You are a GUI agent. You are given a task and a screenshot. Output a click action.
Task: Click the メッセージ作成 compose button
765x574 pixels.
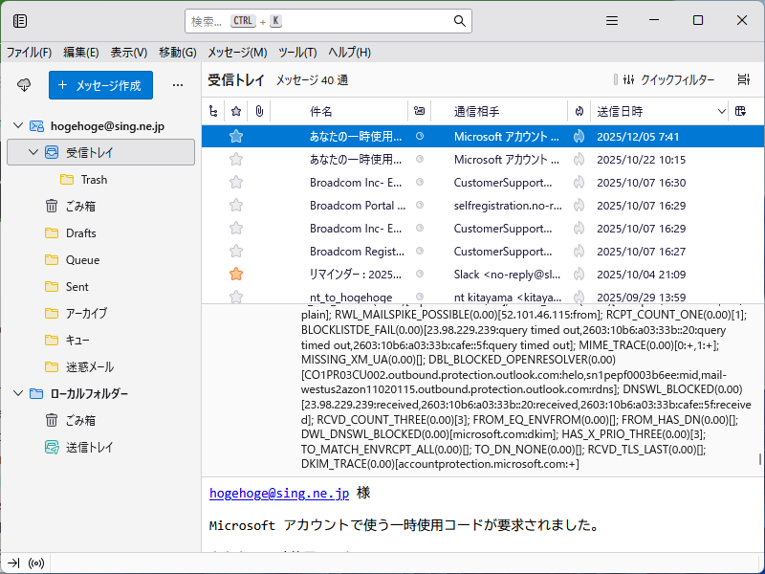(100, 85)
